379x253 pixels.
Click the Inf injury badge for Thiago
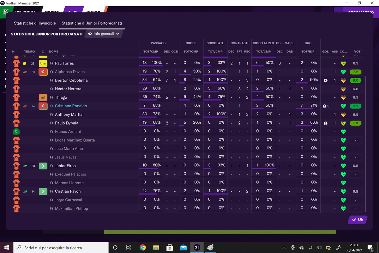43,97
